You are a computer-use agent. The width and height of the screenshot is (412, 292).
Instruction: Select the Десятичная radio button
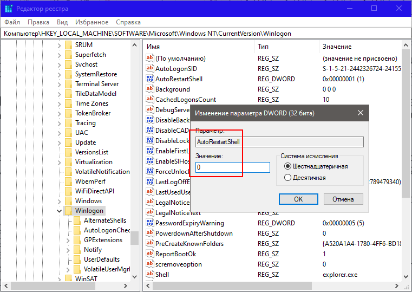287,178
